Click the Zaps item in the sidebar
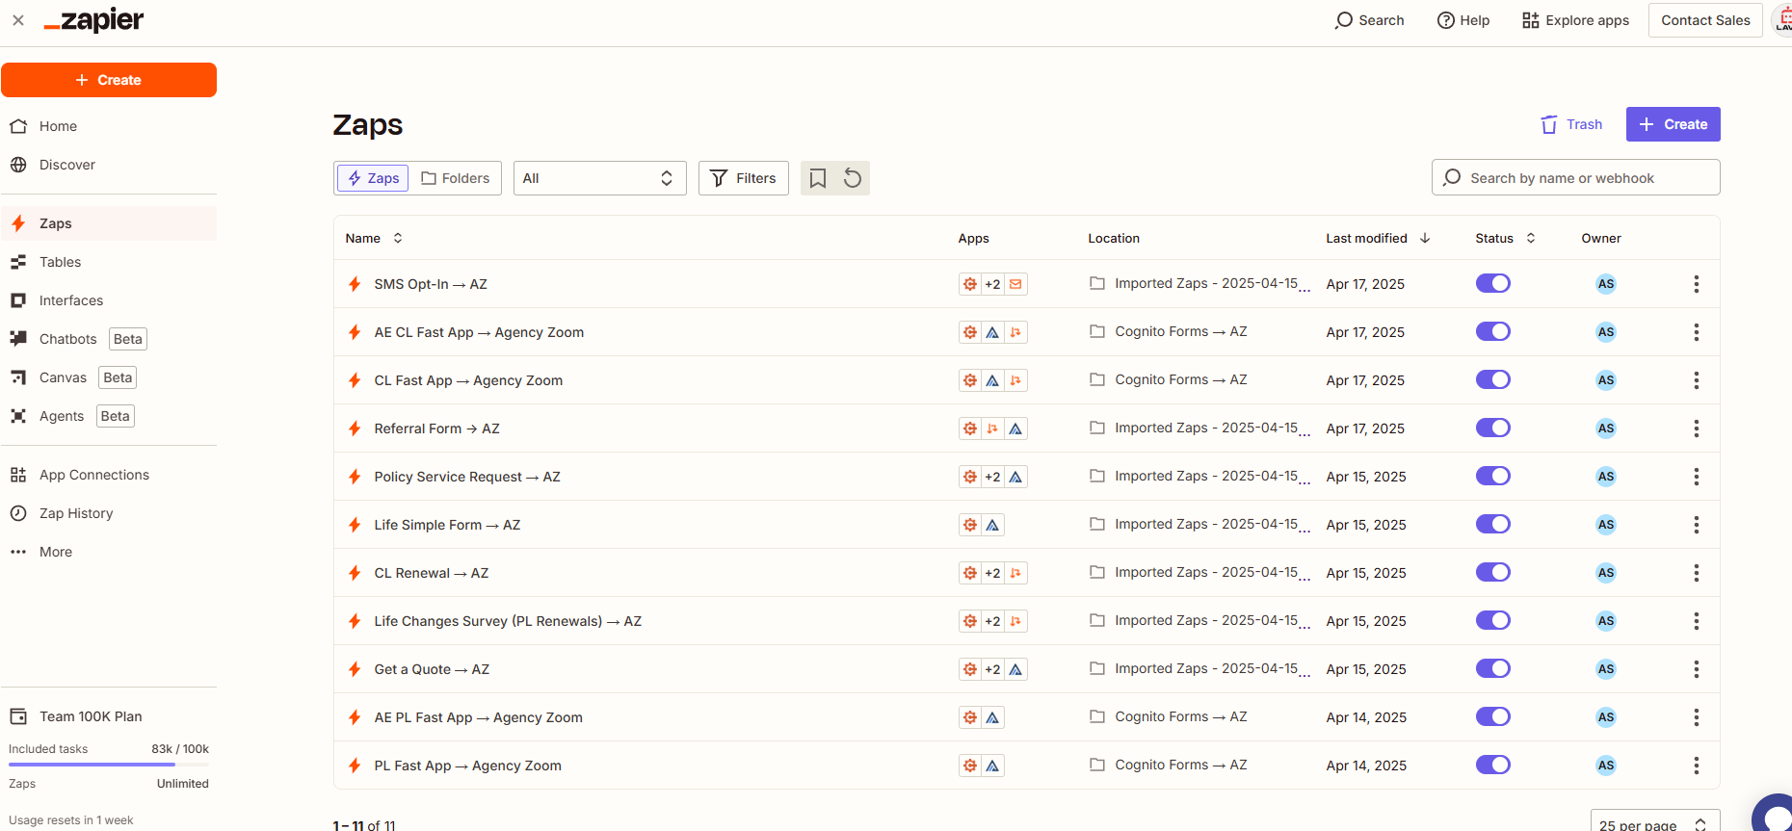Screen dimensions: 1792x831 pyautogui.click(x=109, y=223)
